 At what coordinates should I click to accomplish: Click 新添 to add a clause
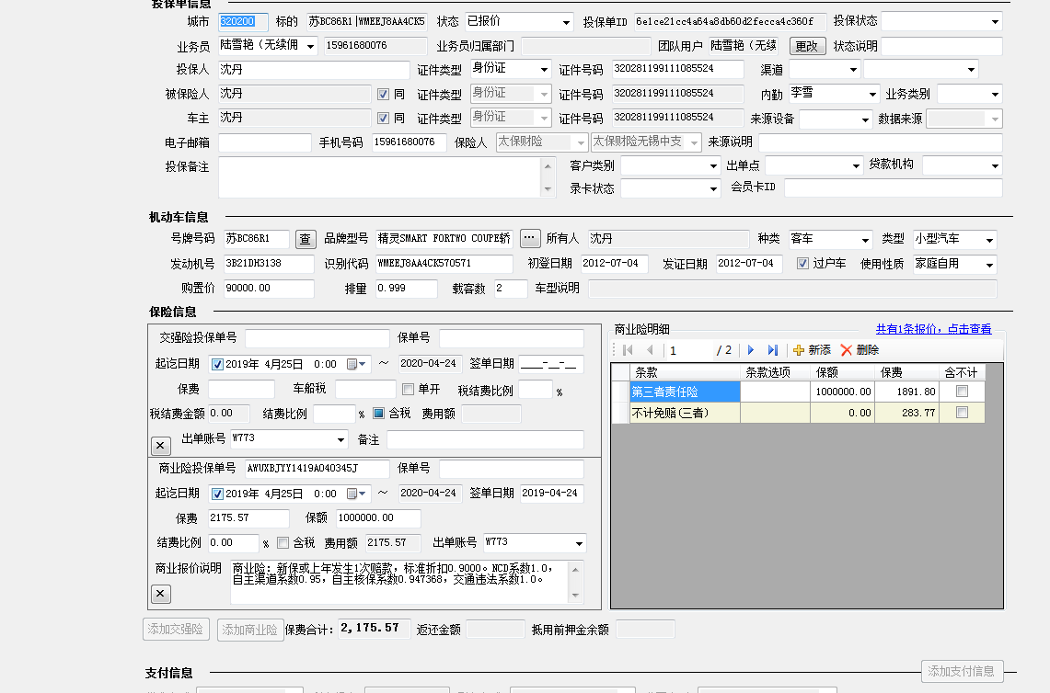[812, 350]
